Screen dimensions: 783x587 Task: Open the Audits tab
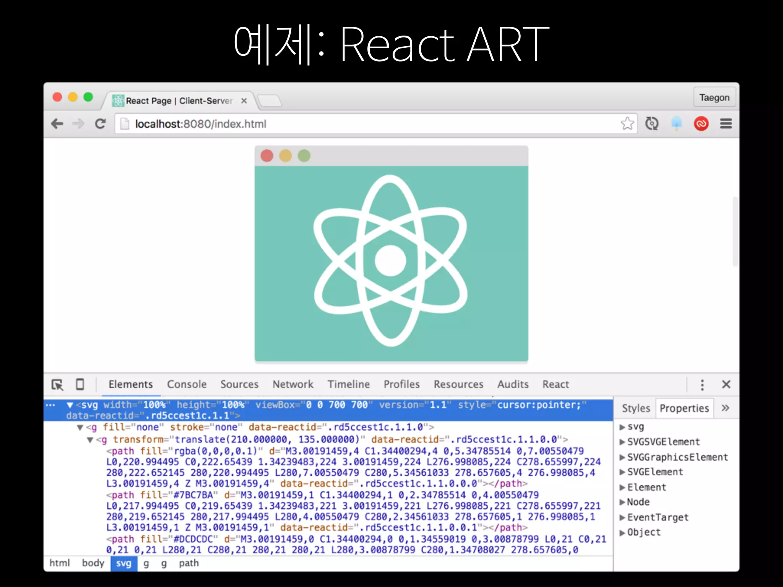click(x=513, y=384)
